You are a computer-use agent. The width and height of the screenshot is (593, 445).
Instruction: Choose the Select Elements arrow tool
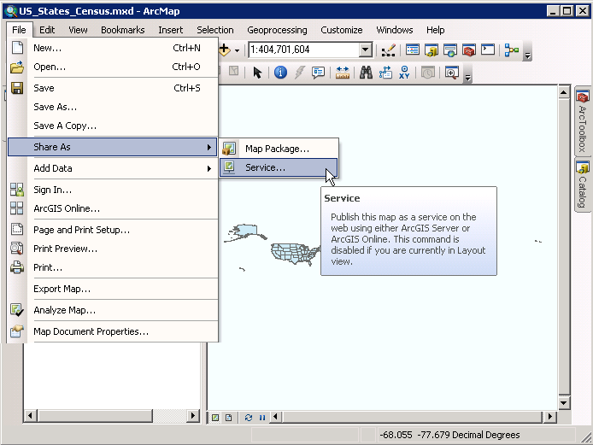point(257,73)
